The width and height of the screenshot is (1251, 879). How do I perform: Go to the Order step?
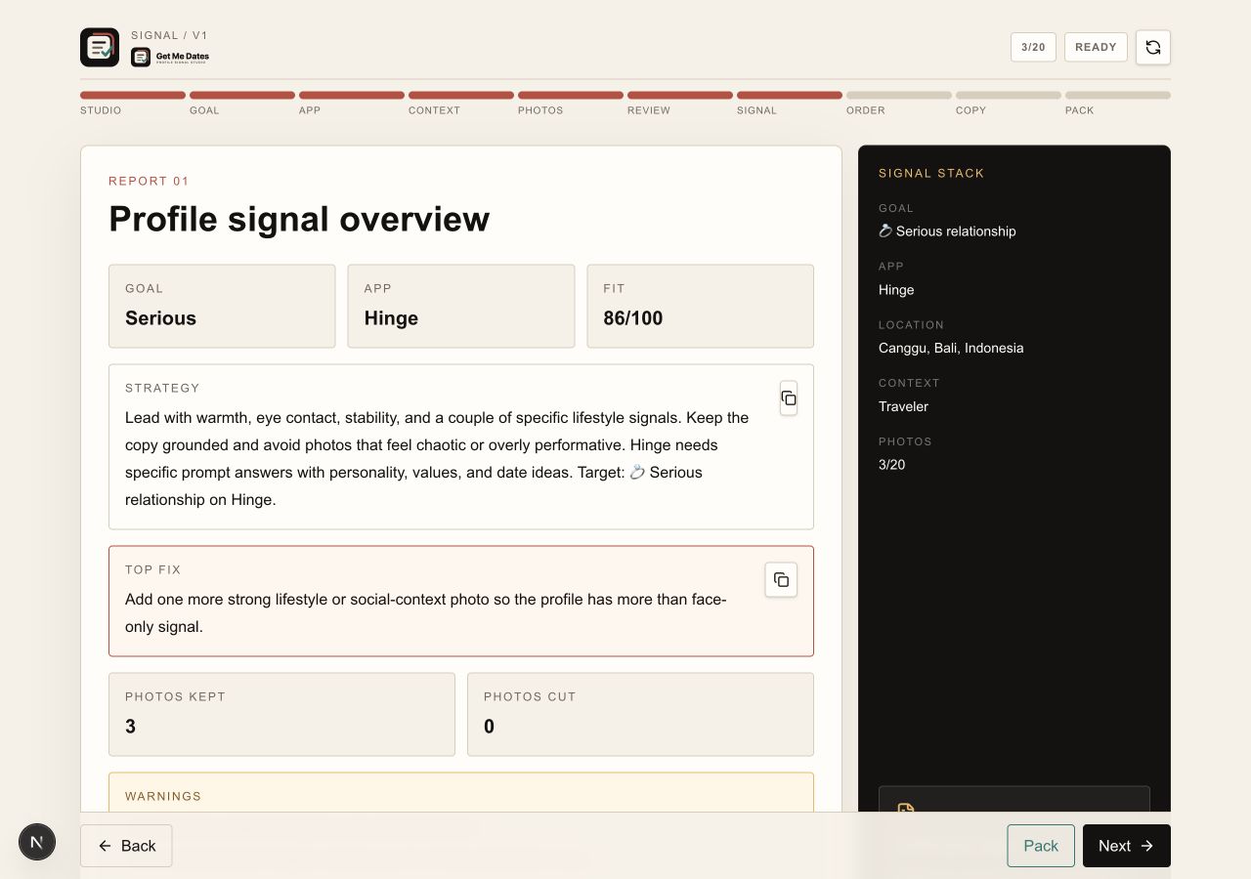[x=899, y=103]
